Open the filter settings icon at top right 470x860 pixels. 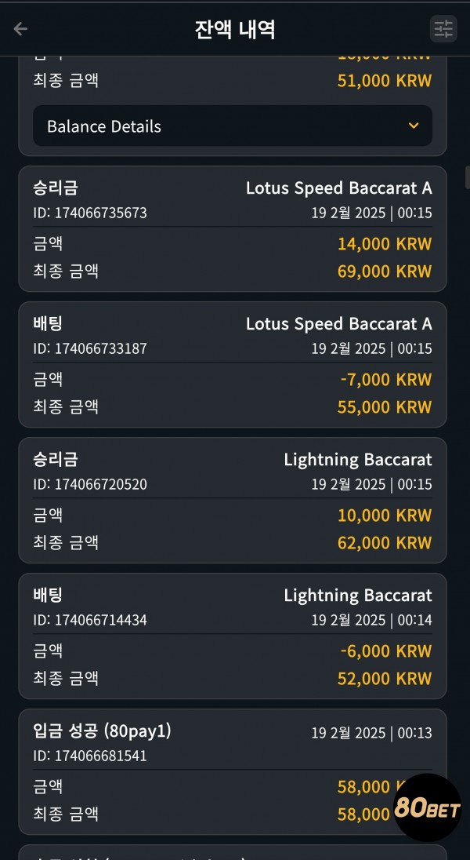(x=443, y=28)
